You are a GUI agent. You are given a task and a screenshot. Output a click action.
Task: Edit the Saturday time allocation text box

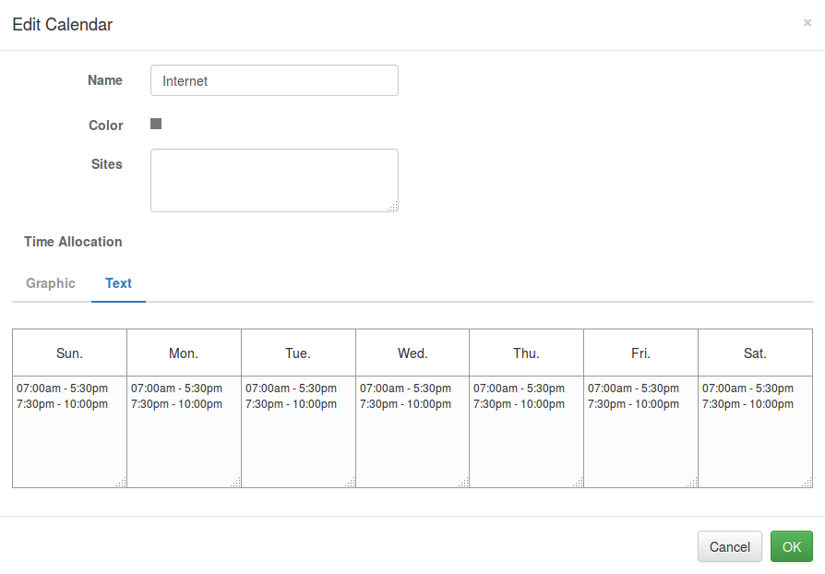pyautogui.click(x=755, y=431)
